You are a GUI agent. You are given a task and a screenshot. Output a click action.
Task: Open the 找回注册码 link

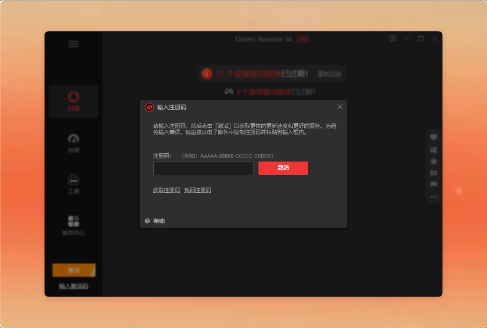198,190
